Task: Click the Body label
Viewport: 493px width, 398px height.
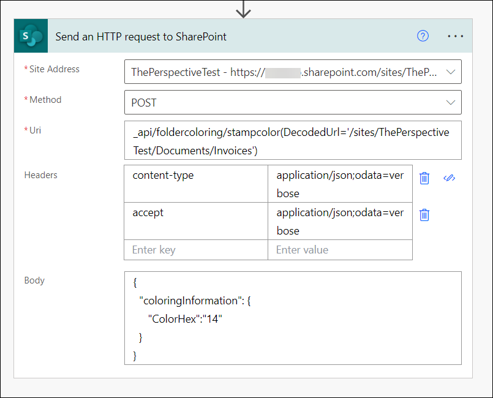Action: tap(34, 280)
